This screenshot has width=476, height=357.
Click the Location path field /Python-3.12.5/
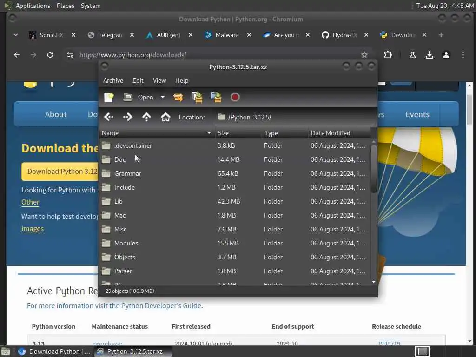294,117
